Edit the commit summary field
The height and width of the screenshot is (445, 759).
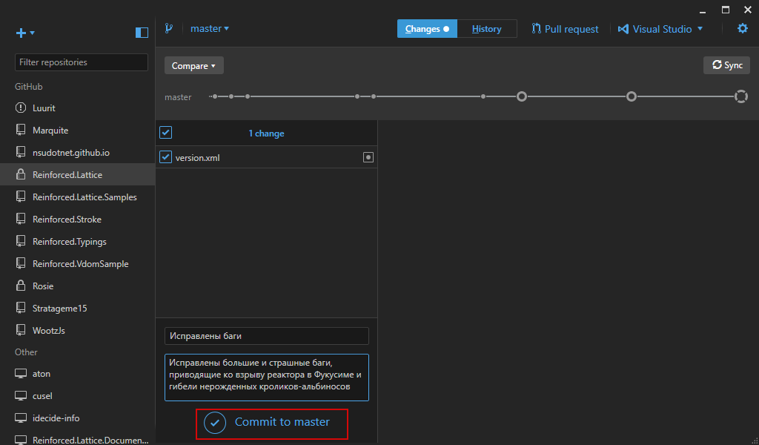coord(267,336)
